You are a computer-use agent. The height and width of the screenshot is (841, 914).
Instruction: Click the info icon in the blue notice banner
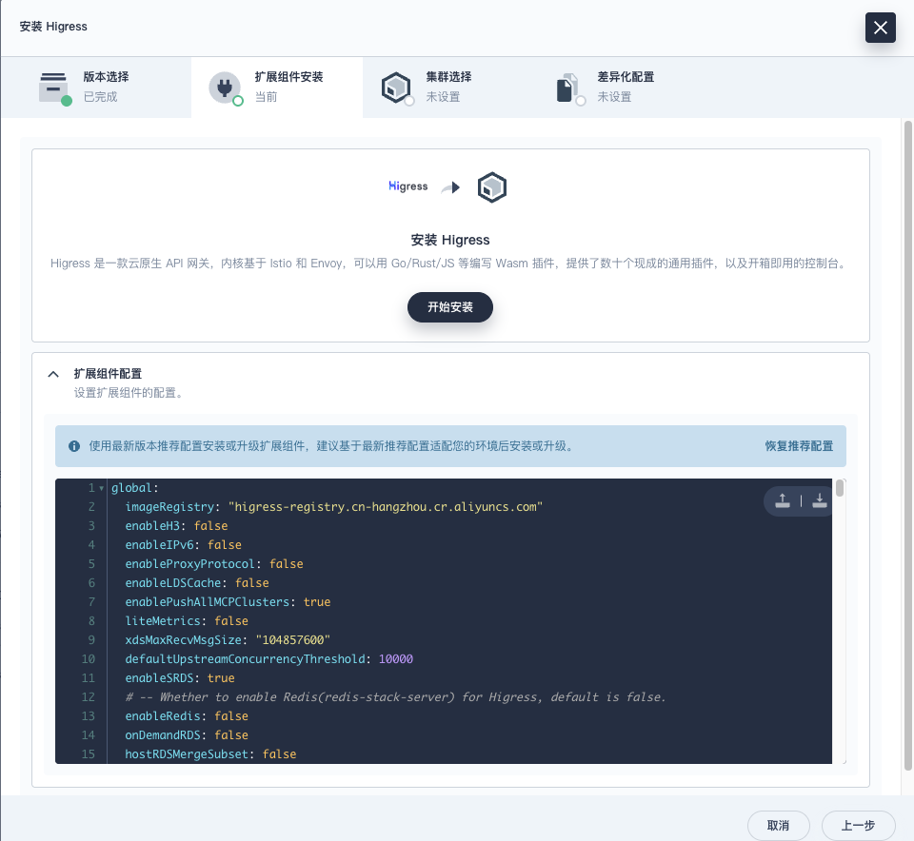[74, 445]
